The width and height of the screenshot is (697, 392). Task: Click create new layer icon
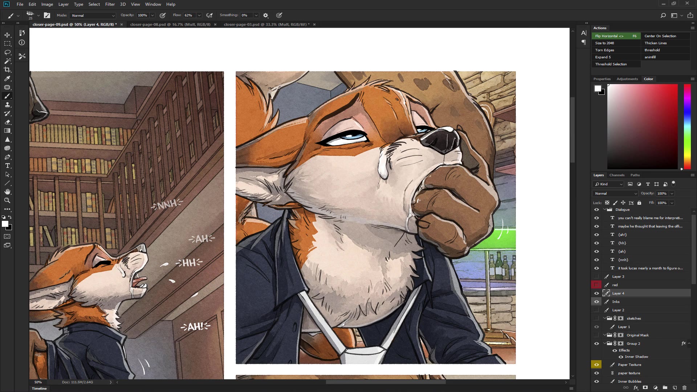(x=675, y=388)
